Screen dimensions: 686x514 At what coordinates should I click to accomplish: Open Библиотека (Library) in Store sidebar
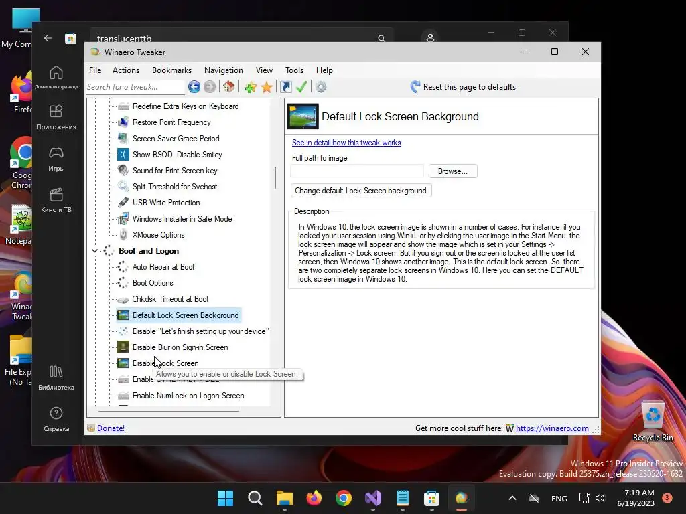click(56, 377)
